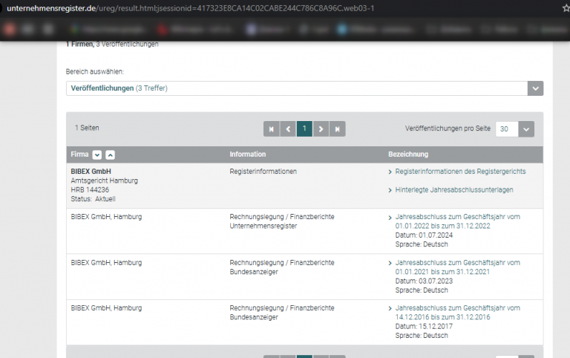Click chevron next to Hinterlegte Jahresabschlussunterlagen
This screenshot has height=358, width=570.
point(390,190)
